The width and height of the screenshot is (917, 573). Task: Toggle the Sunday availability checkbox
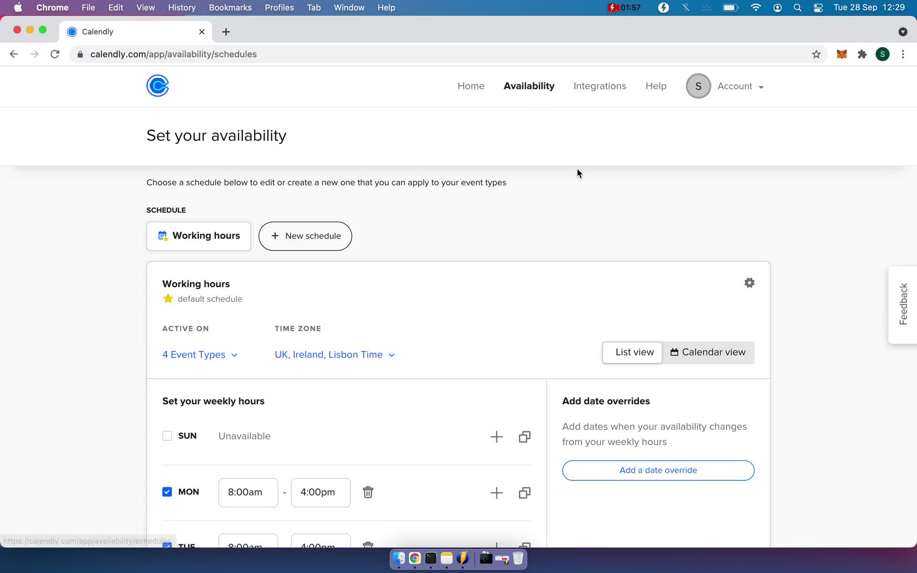[166, 435]
